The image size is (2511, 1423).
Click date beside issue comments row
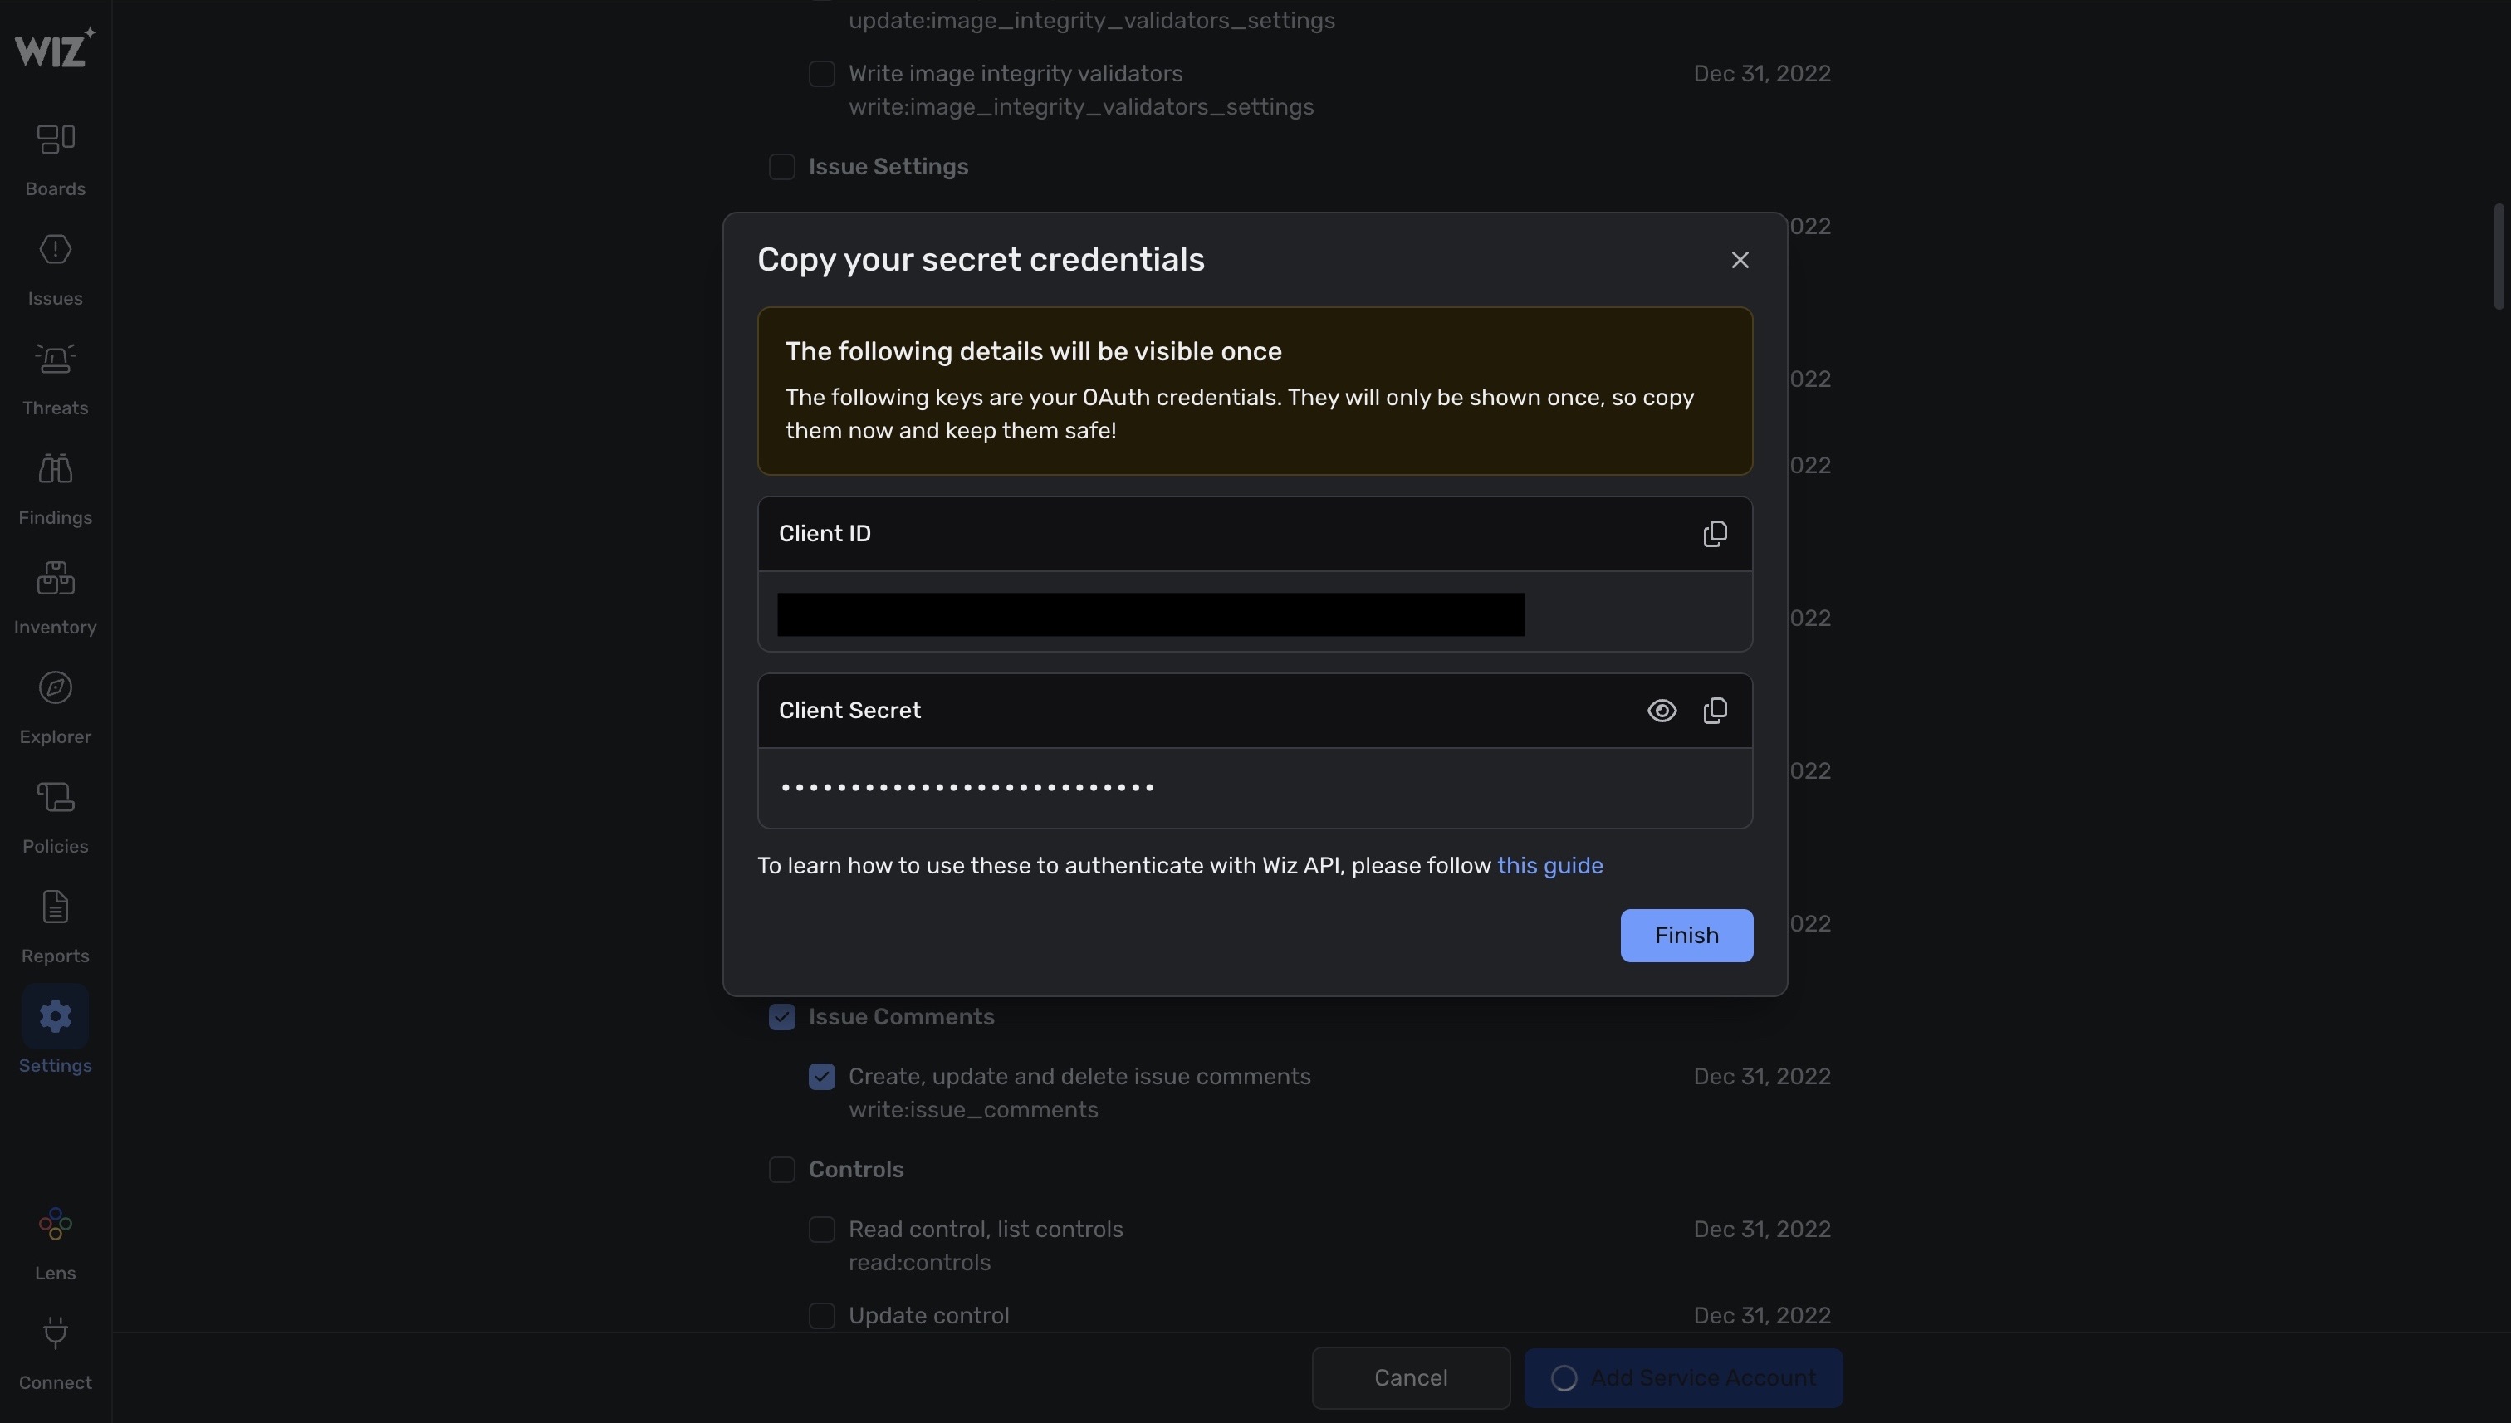point(1761,1077)
